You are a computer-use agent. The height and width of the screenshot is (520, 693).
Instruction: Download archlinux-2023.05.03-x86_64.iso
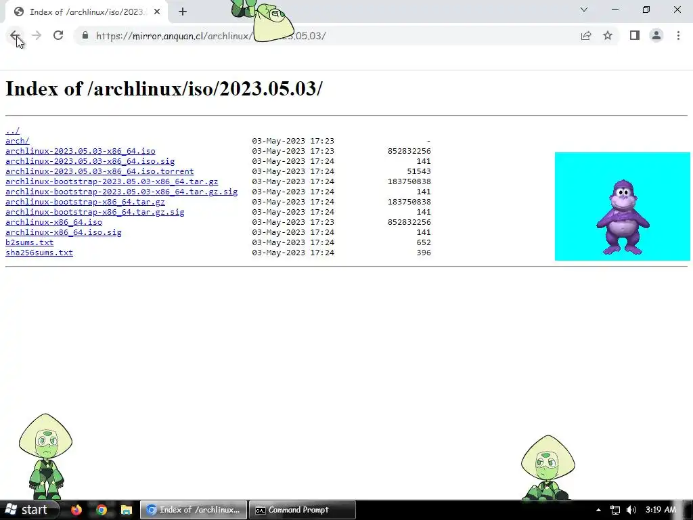point(81,151)
